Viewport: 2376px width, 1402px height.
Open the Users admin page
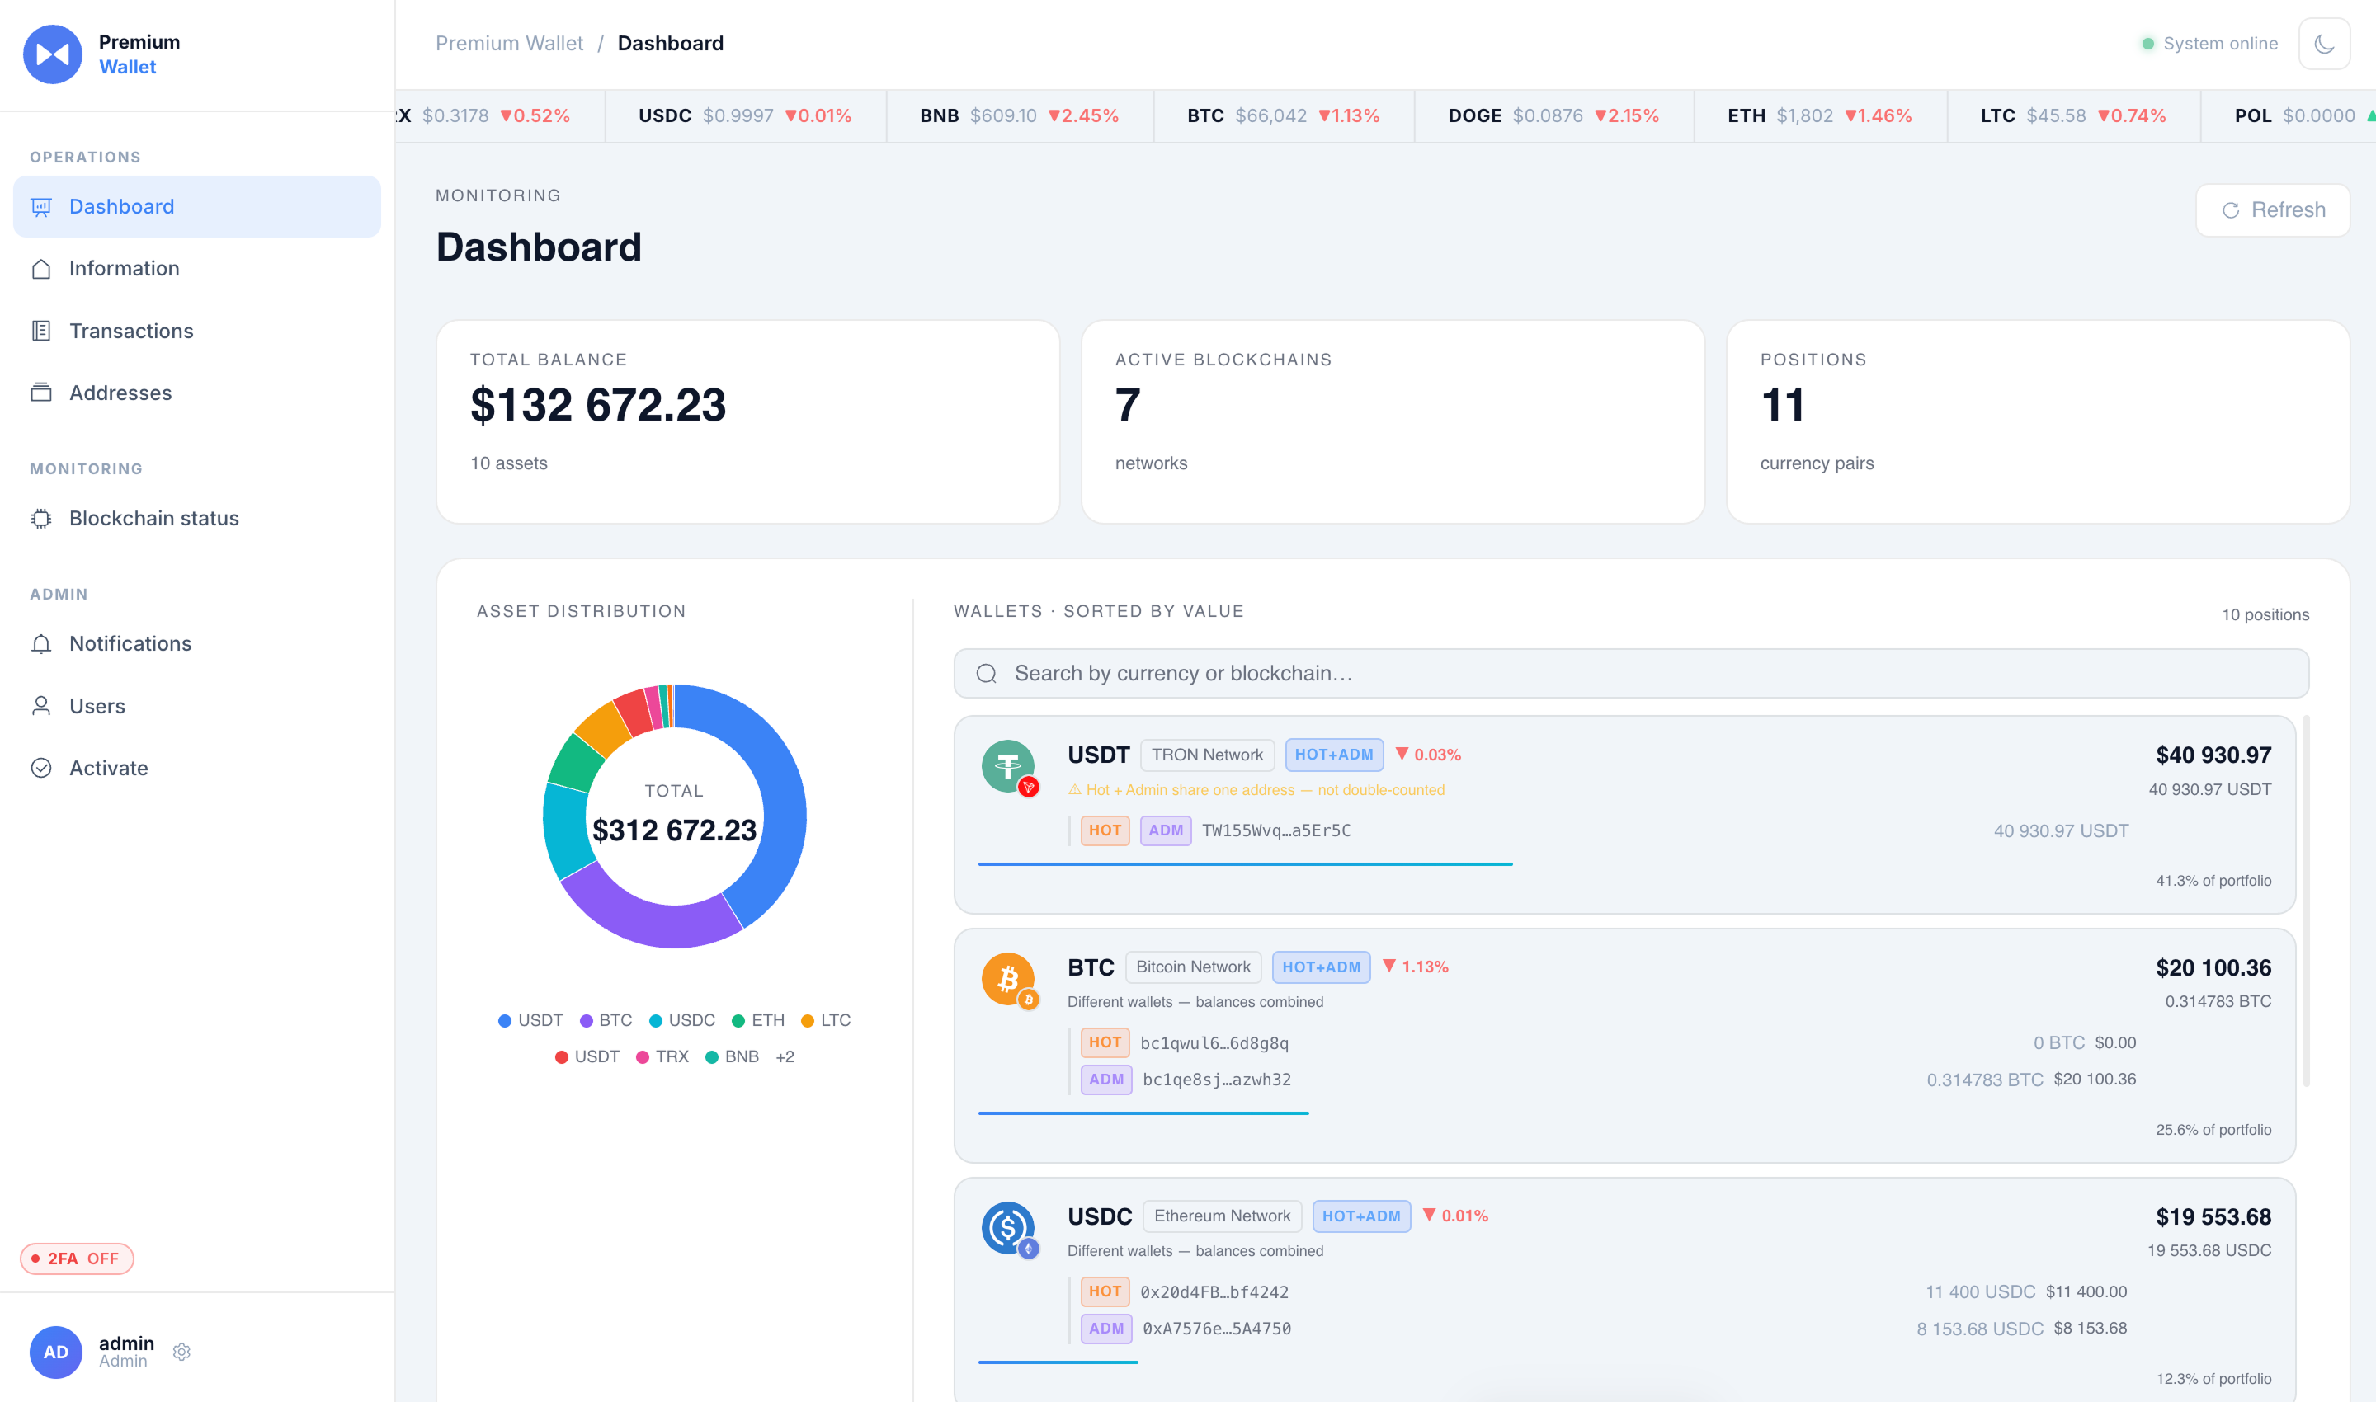[196, 706]
